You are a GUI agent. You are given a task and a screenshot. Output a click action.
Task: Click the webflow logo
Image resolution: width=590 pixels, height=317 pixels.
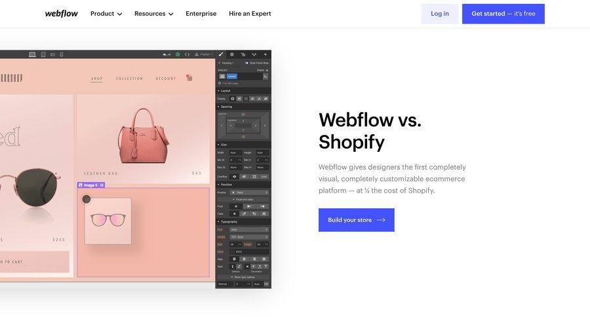click(62, 14)
